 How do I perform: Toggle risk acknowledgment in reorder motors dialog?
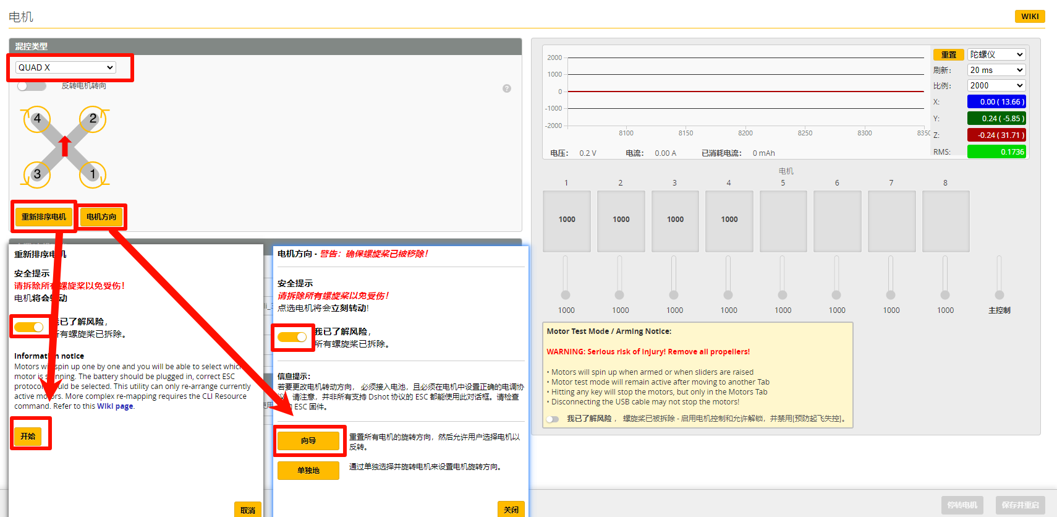(29, 327)
